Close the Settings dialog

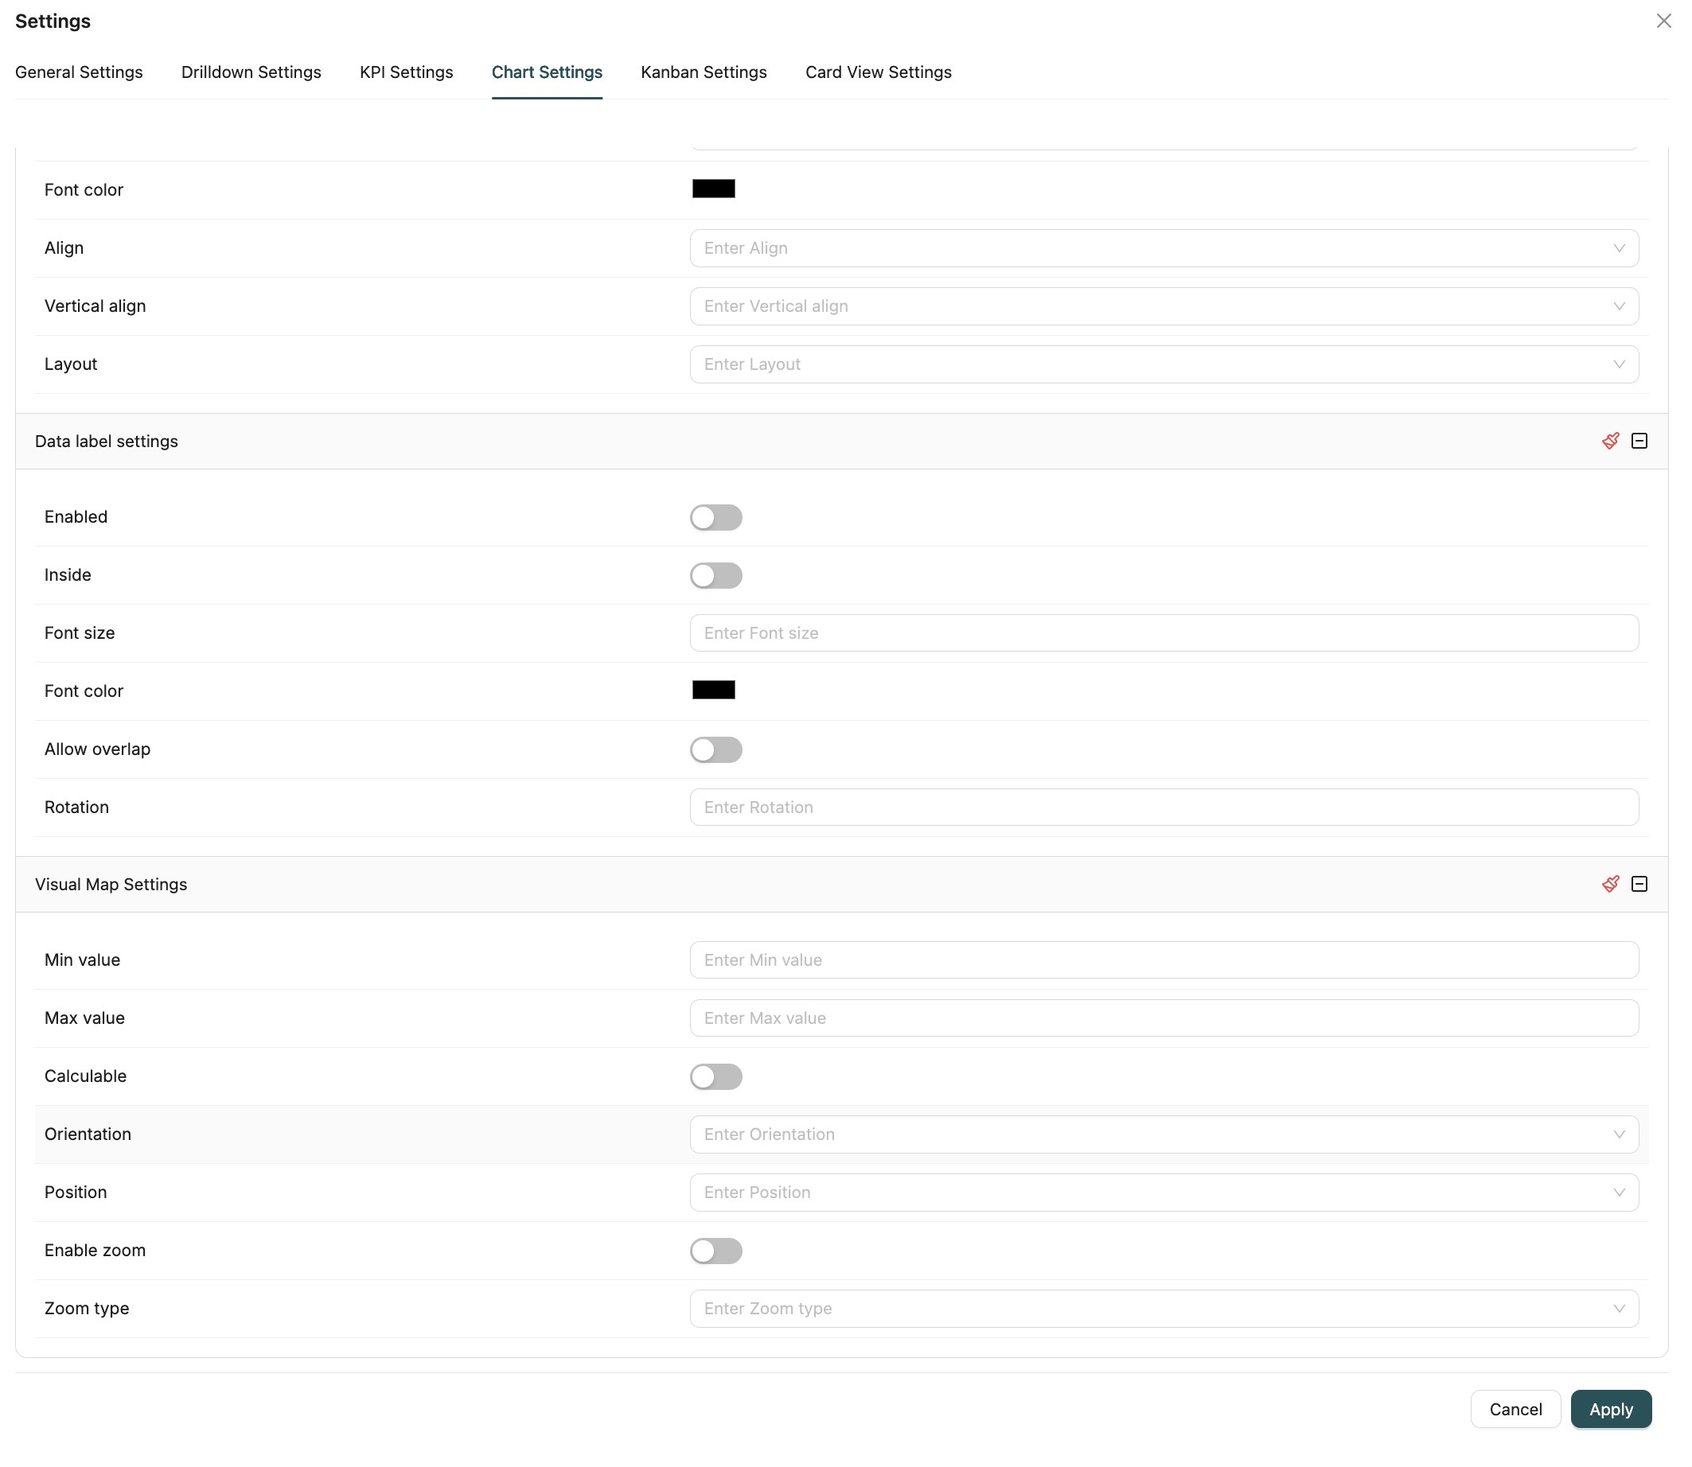click(1663, 21)
